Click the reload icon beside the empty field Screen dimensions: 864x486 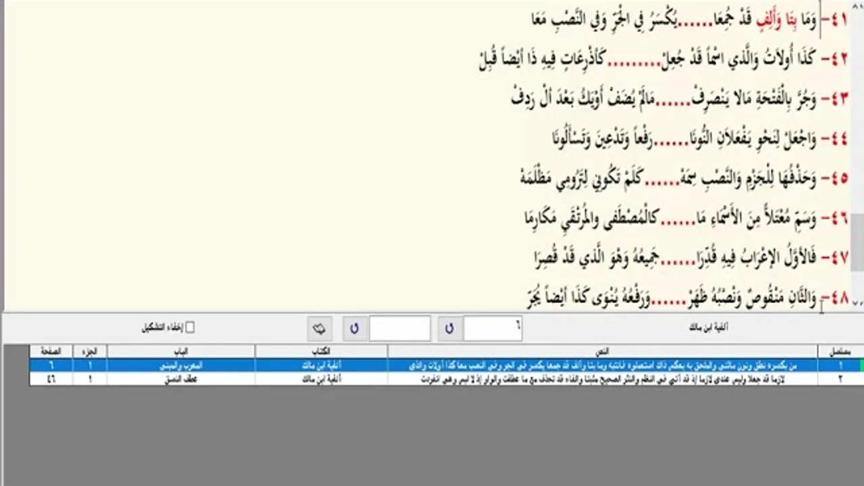354,329
